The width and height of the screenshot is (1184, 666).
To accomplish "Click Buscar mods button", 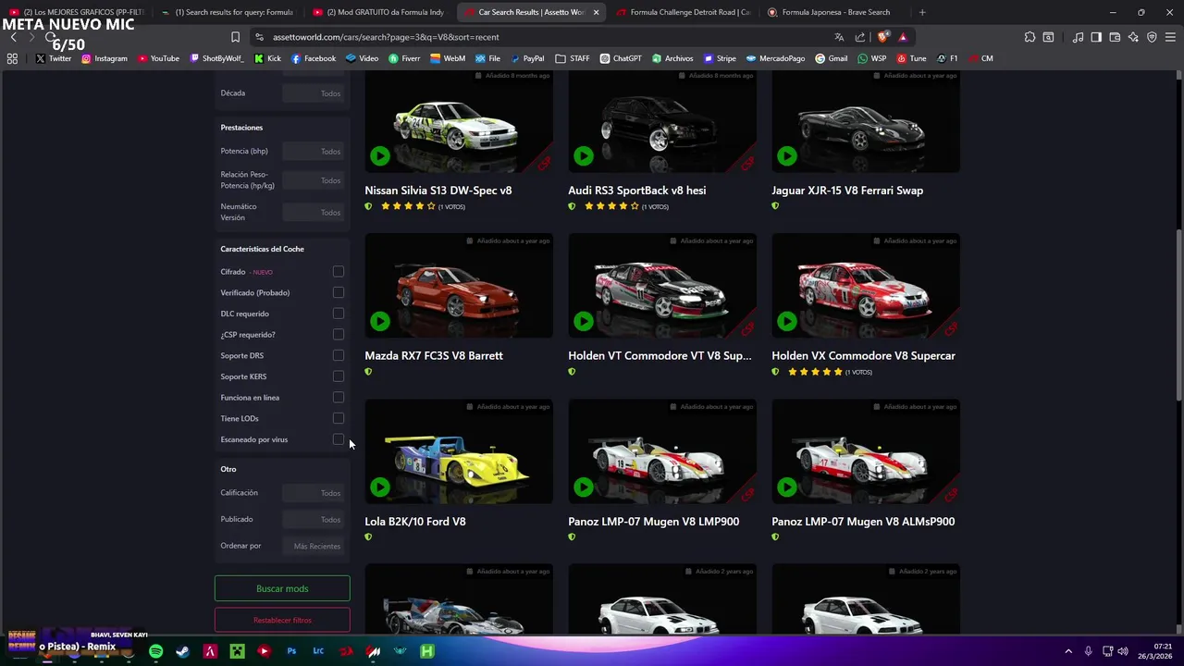I will click(282, 588).
